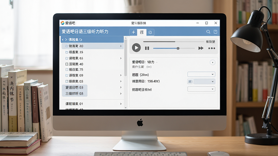This screenshot has height=156, width=278.
Task: Click the text label at the player's top right
Action: point(210,42)
